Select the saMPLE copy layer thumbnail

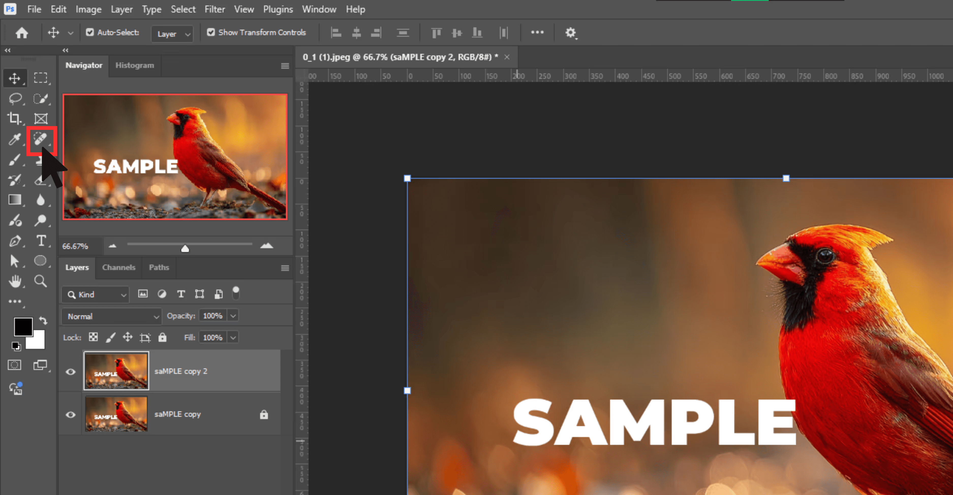click(116, 414)
